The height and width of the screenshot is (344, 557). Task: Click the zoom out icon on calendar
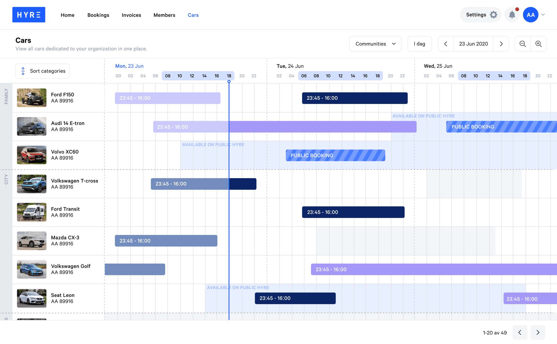click(x=522, y=44)
